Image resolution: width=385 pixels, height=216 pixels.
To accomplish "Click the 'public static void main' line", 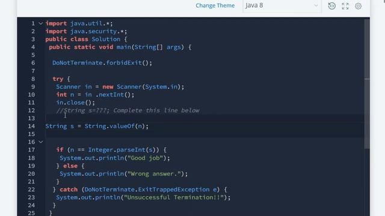I will (120, 47).
